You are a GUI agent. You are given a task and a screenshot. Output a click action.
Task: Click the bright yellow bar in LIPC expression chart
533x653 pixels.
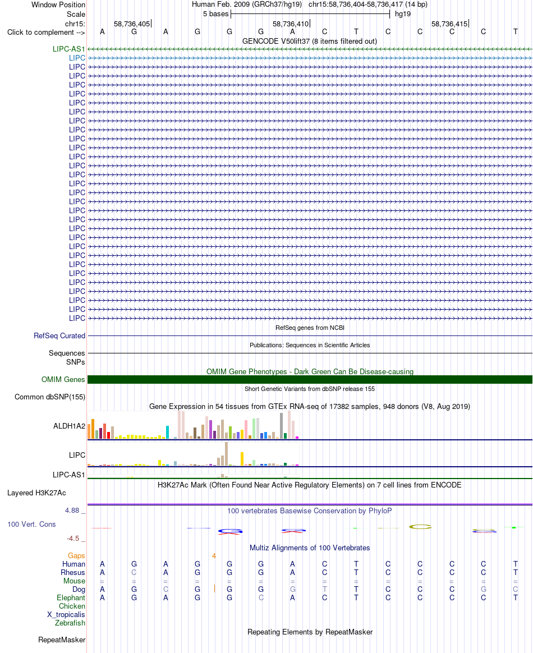click(242, 459)
